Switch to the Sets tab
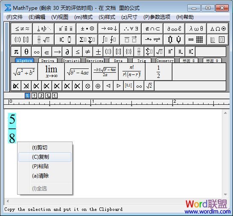The height and width of the screenshot is (216, 233). (118, 60)
